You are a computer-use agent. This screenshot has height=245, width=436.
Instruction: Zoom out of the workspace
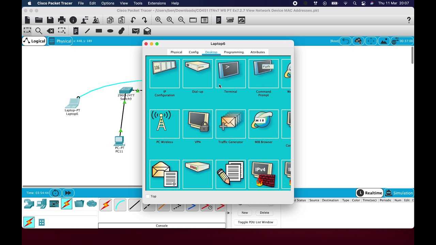182,20
